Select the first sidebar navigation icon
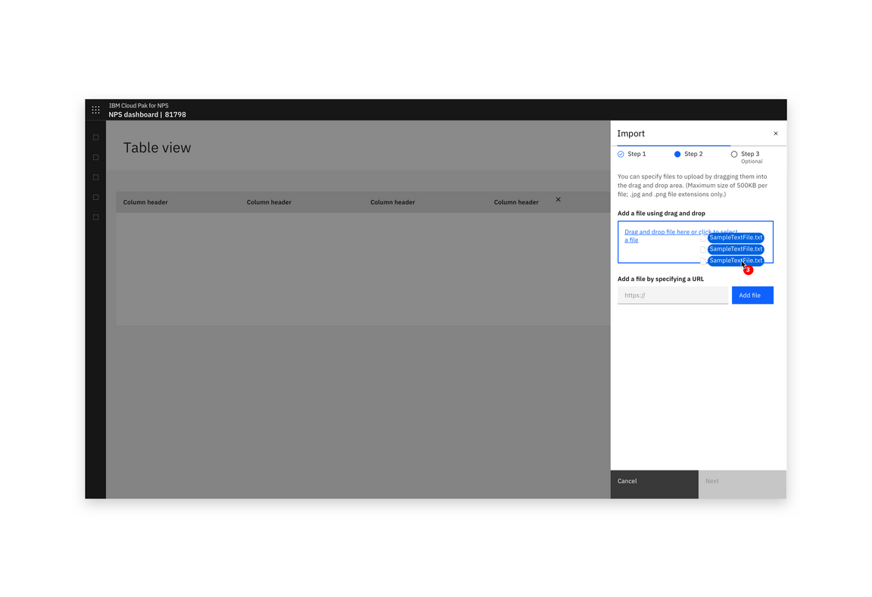Image resolution: width=872 pixels, height=597 pixels. point(95,137)
